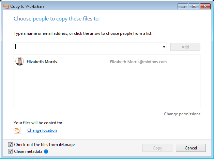The width and height of the screenshot is (214, 159).
Task: Click the Workshare location icon
Action: coord(17,130)
